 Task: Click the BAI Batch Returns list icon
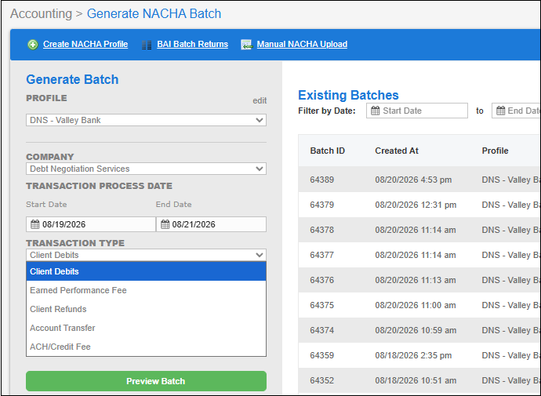tap(147, 45)
